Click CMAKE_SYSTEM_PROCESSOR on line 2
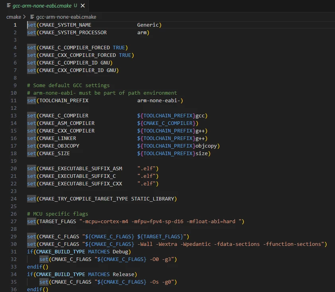Screen dimensions: 335x292 click(x=73, y=33)
